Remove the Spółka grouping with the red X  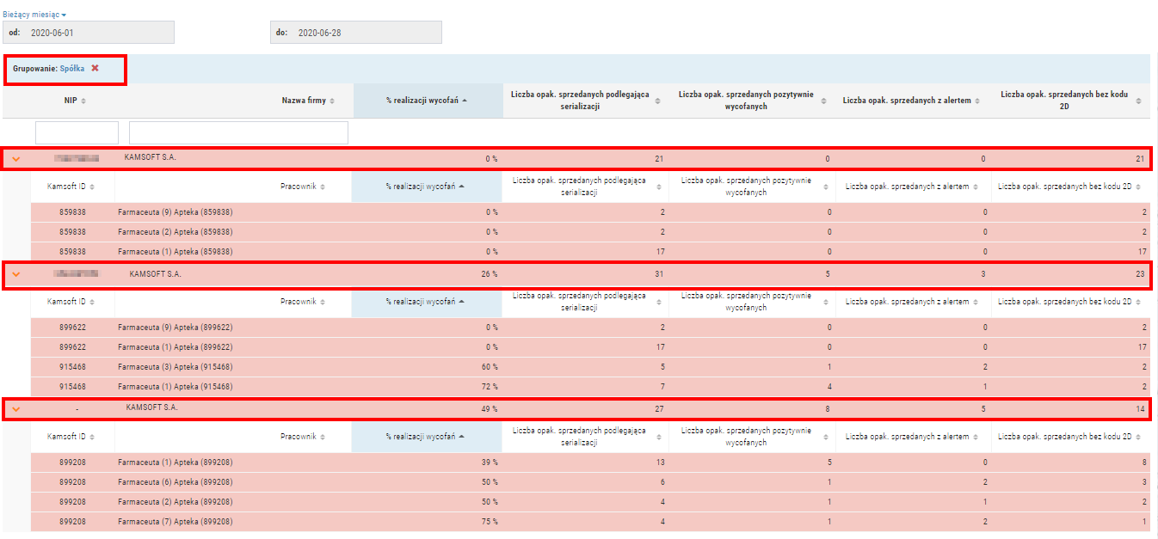[95, 69]
